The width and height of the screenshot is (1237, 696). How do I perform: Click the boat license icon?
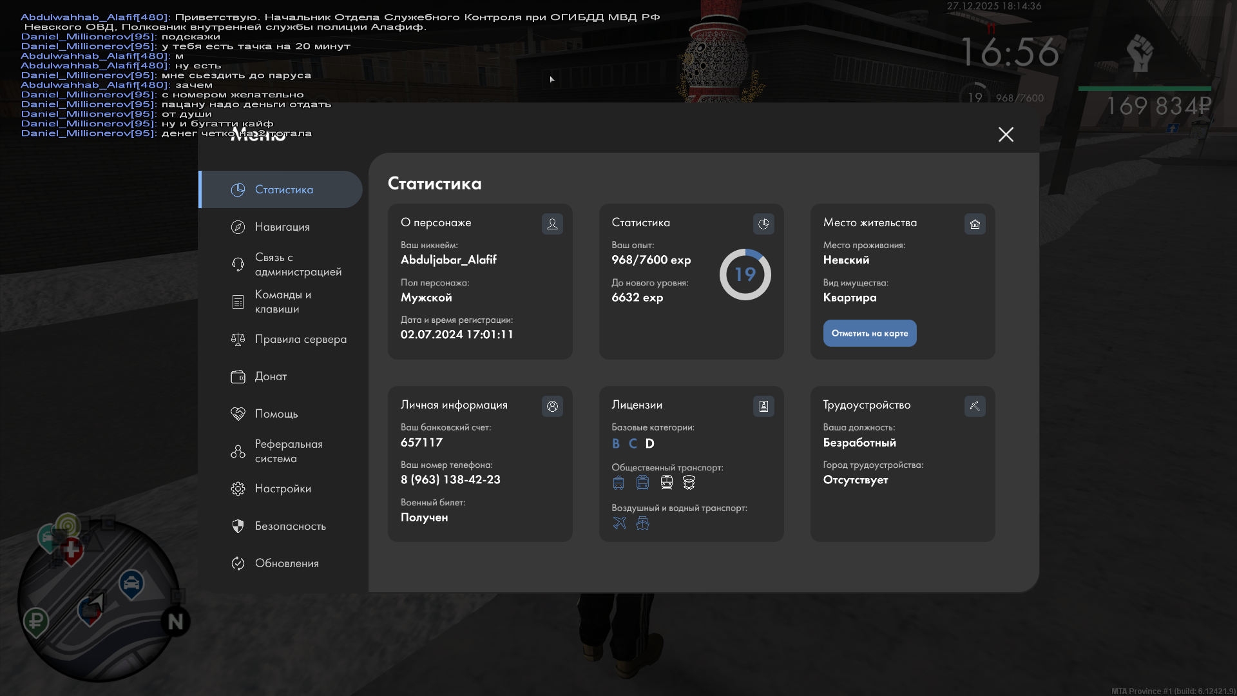tap(642, 523)
